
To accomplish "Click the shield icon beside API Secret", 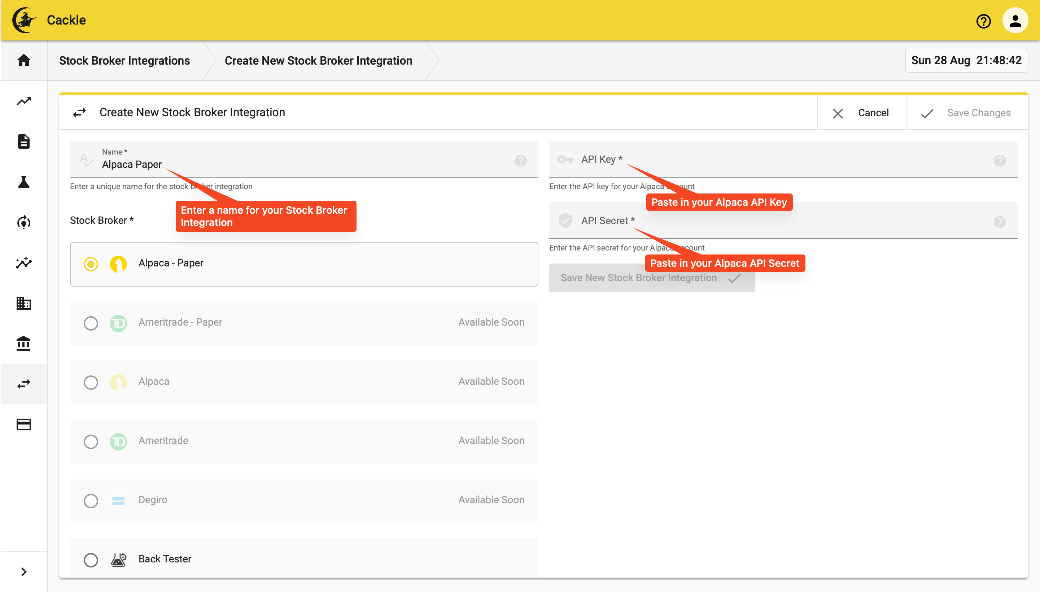I will coord(565,220).
